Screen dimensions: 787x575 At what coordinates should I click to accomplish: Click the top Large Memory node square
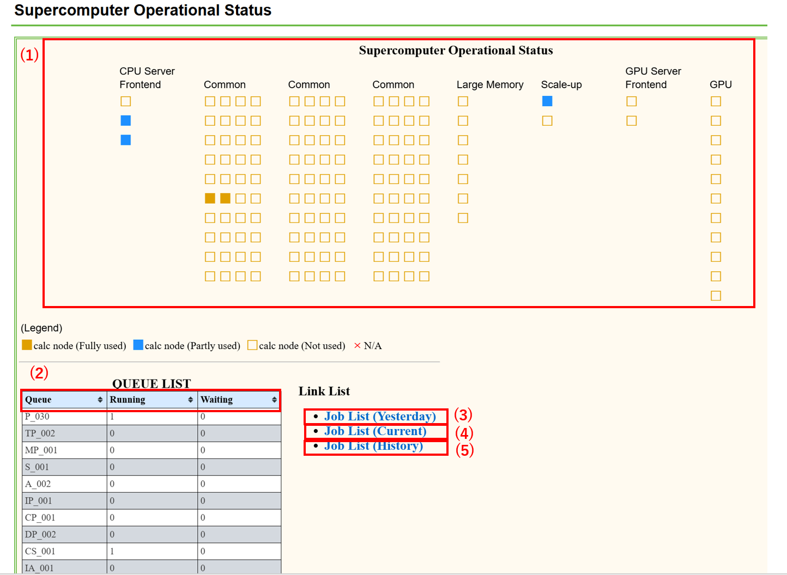click(x=463, y=101)
